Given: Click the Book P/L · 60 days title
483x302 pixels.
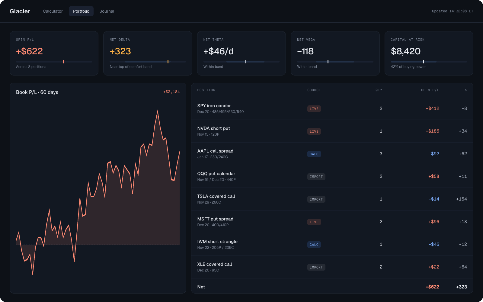Looking at the screenshot, I should pos(37,92).
